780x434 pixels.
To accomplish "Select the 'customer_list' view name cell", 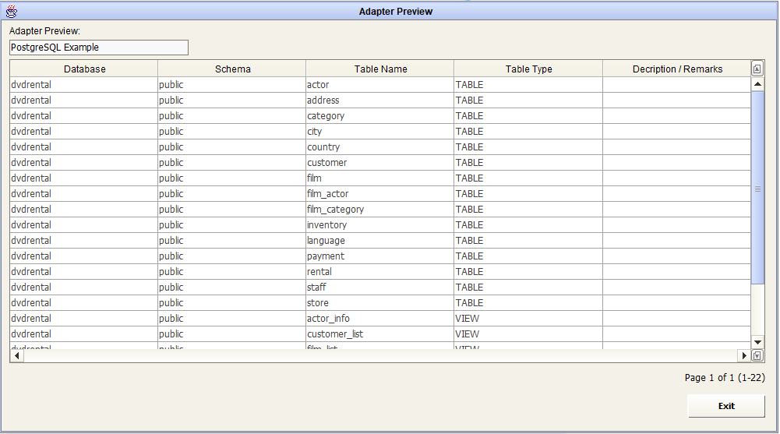I will pyautogui.click(x=380, y=333).
